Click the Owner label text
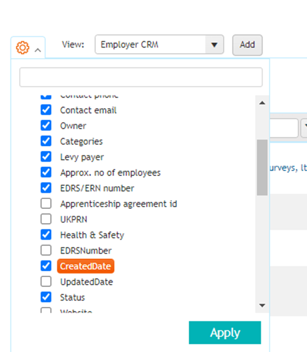Screen dimensions: 307x352 pyautogui.click(x=73, y=126)
